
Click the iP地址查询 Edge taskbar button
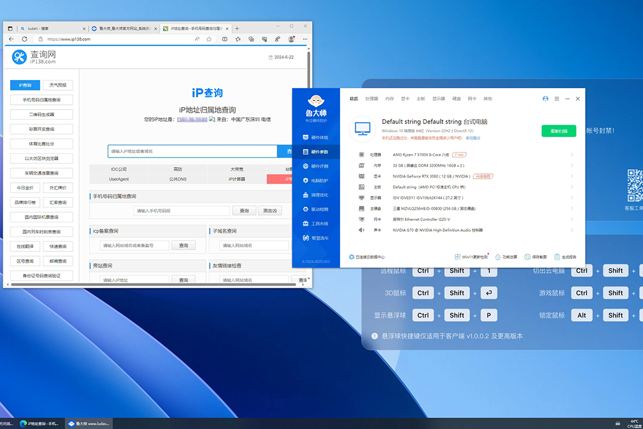[x=40, y=424]
